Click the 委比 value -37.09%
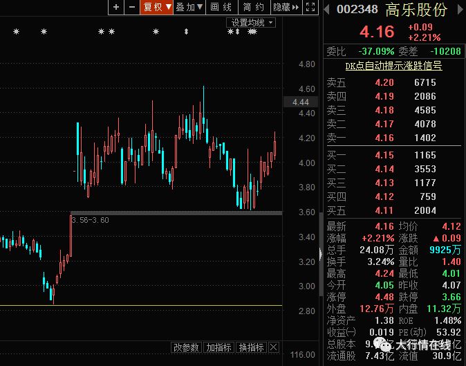 point(376,51)
